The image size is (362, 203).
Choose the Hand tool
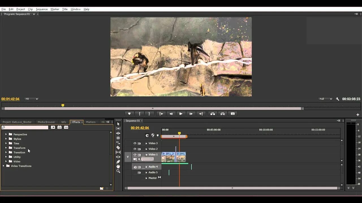[118, 166]
